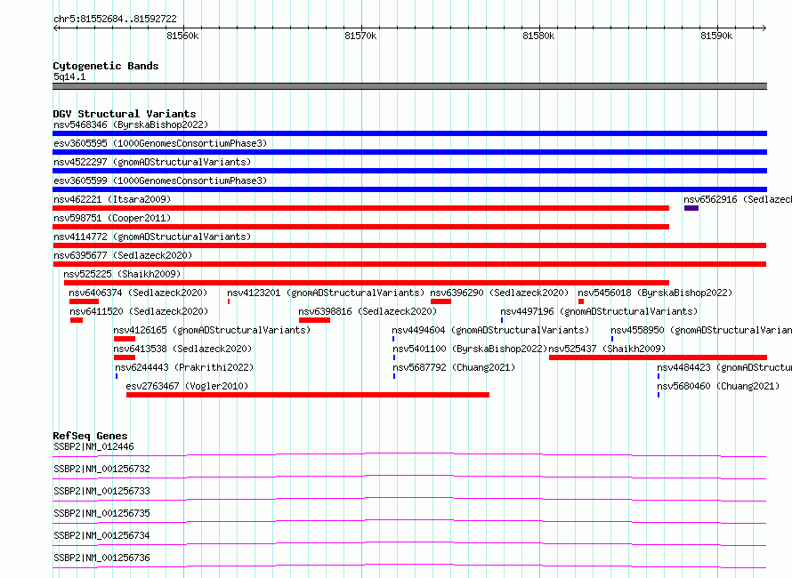This screenshot has height=578, width=792.
Task: Click the small red nsv5456018 variant mark
Action: click(581, 301)
